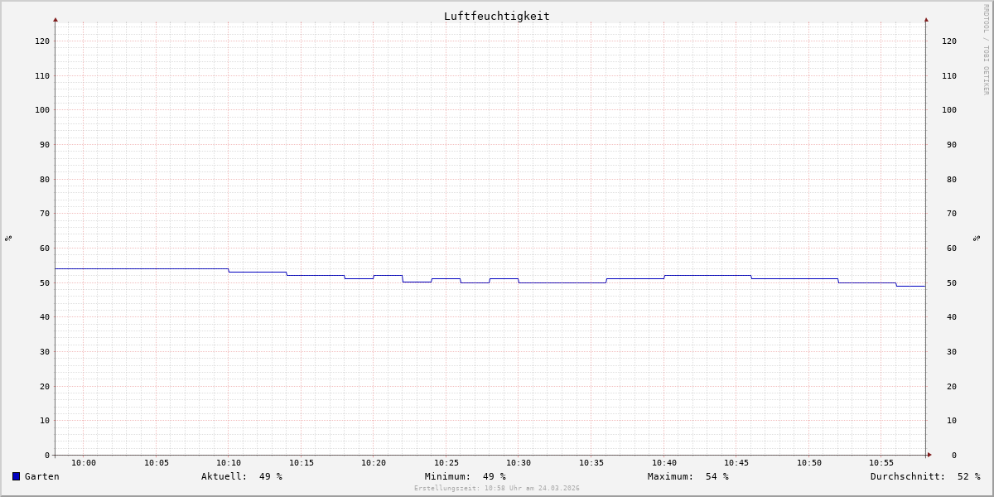Click the % unit label beside left axis

[8, 238]
